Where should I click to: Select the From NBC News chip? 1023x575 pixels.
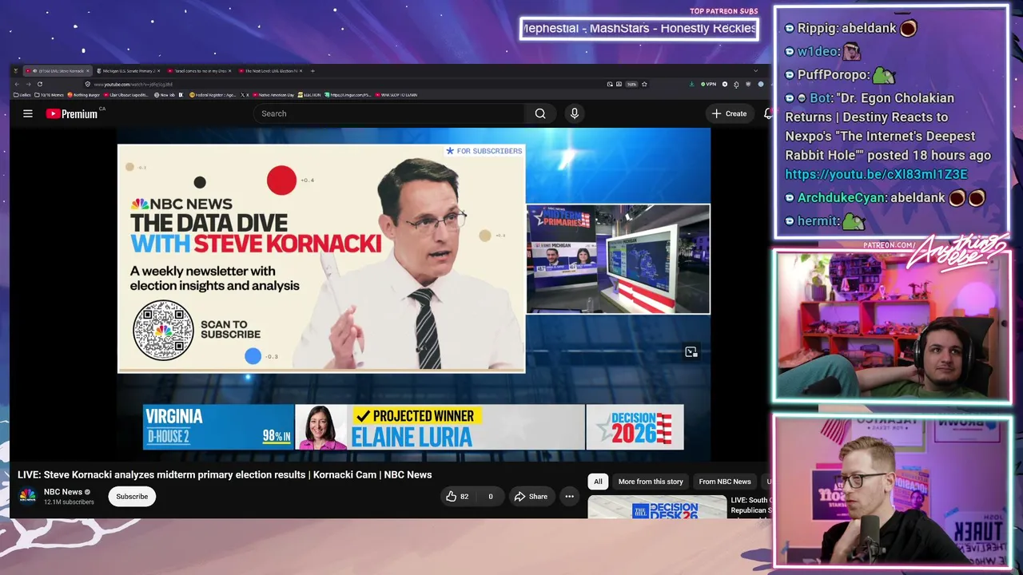pyautogui.click(x=725, y=482)
